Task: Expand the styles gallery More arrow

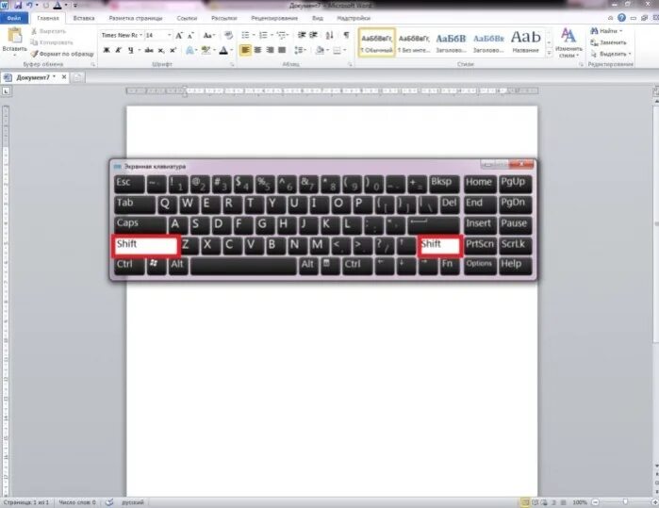Action: pos(549,54)
